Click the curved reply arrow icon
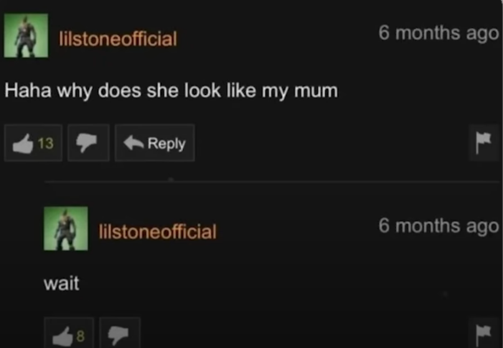Viewport: 503px width, 348px height. [133, 142]
